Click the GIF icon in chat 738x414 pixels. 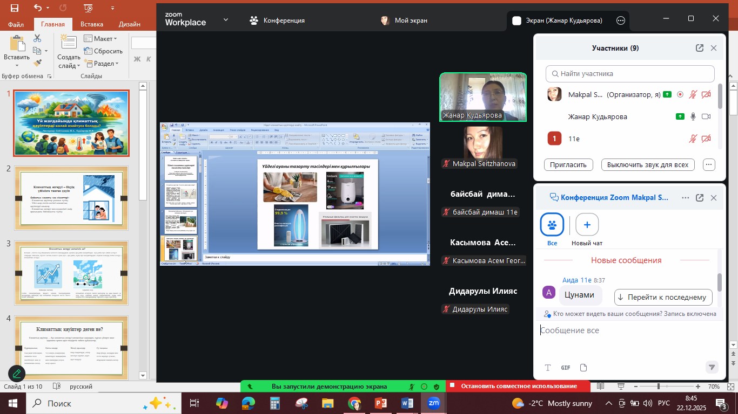pos(566,368)
